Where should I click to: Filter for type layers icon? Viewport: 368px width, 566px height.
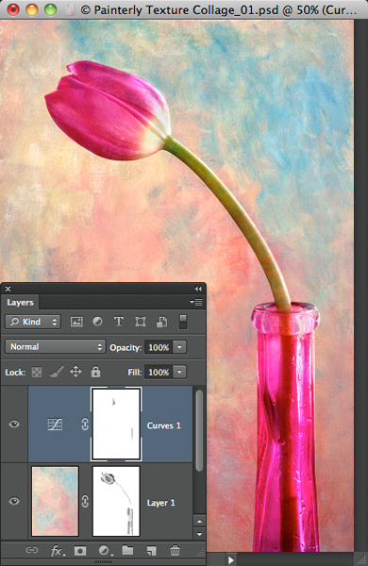(119, 322)
